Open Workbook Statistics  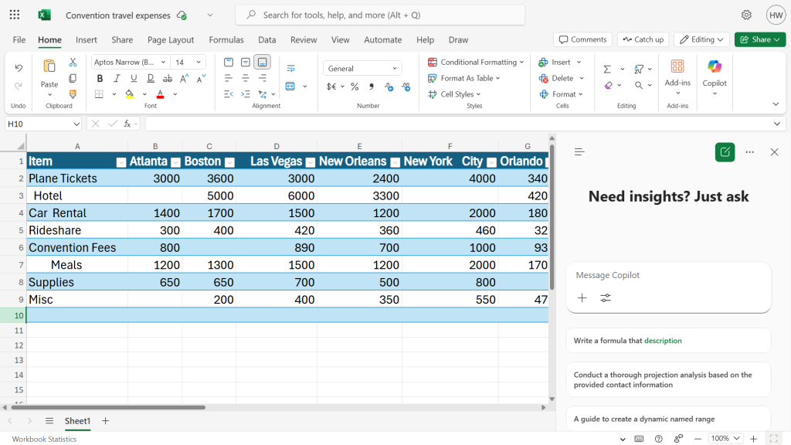coord(45,438)
